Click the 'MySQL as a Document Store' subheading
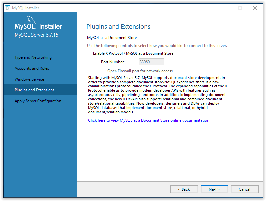The image size is (266, 201). 112,38
